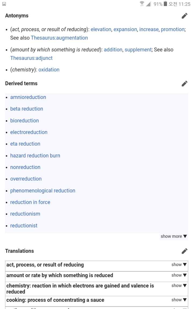The height and width of the screenshot is (309, 193).
Task: Open phenomenological reduction link
Action: (x=43, y=191)
